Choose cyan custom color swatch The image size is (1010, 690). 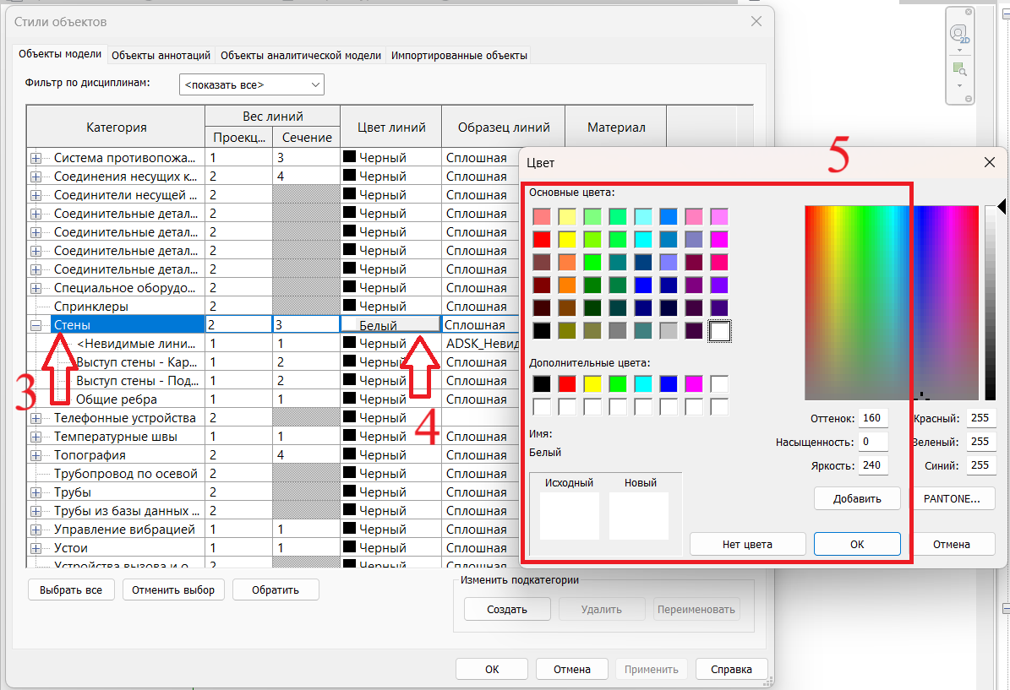643,384
